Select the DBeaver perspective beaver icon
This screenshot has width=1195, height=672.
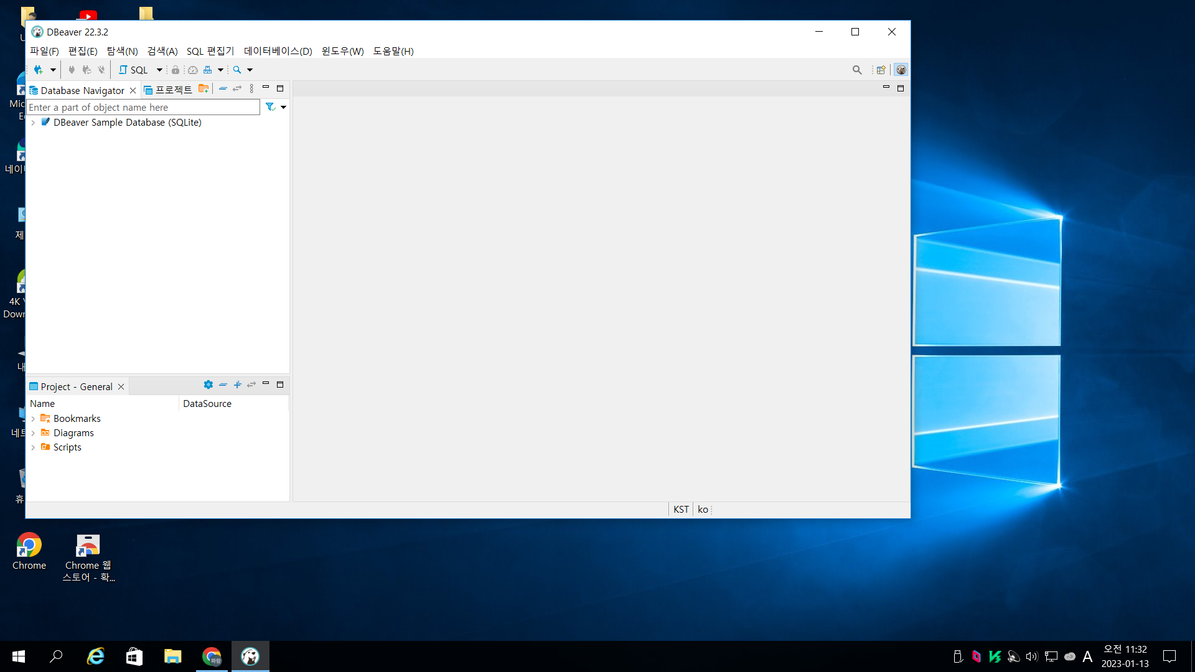tap(901, 70)
